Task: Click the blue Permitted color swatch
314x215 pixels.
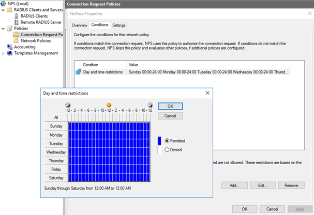Action: point(160,141)
